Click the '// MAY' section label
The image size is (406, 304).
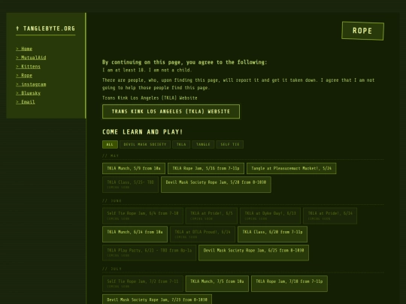coord(111,155)
